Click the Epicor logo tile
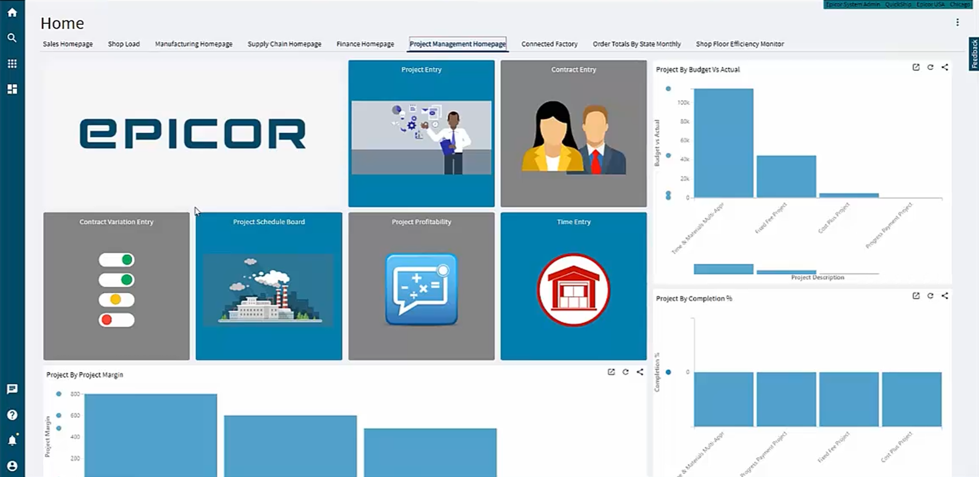This screenshot has height=477, width=979. (x=192, y=134)
